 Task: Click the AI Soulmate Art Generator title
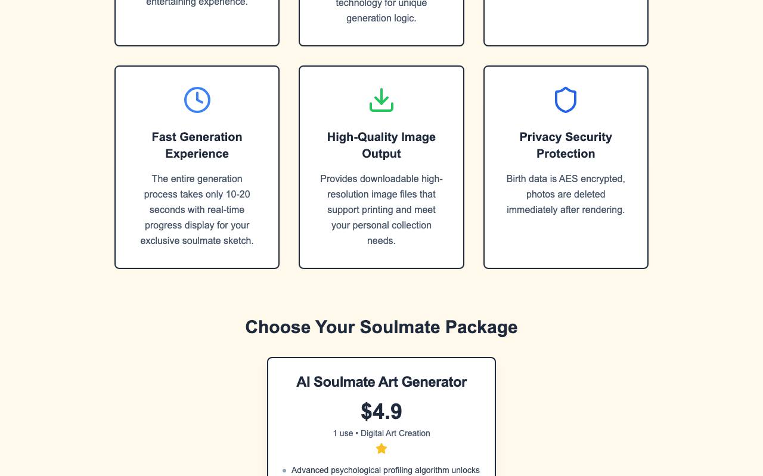381,382
